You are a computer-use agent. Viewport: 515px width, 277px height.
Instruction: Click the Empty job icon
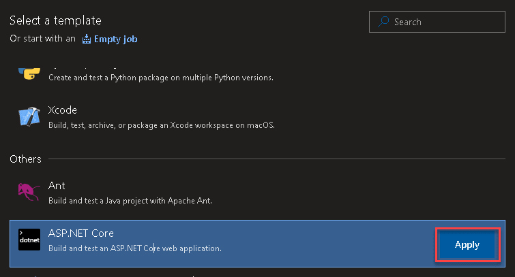tap(86, 39)
